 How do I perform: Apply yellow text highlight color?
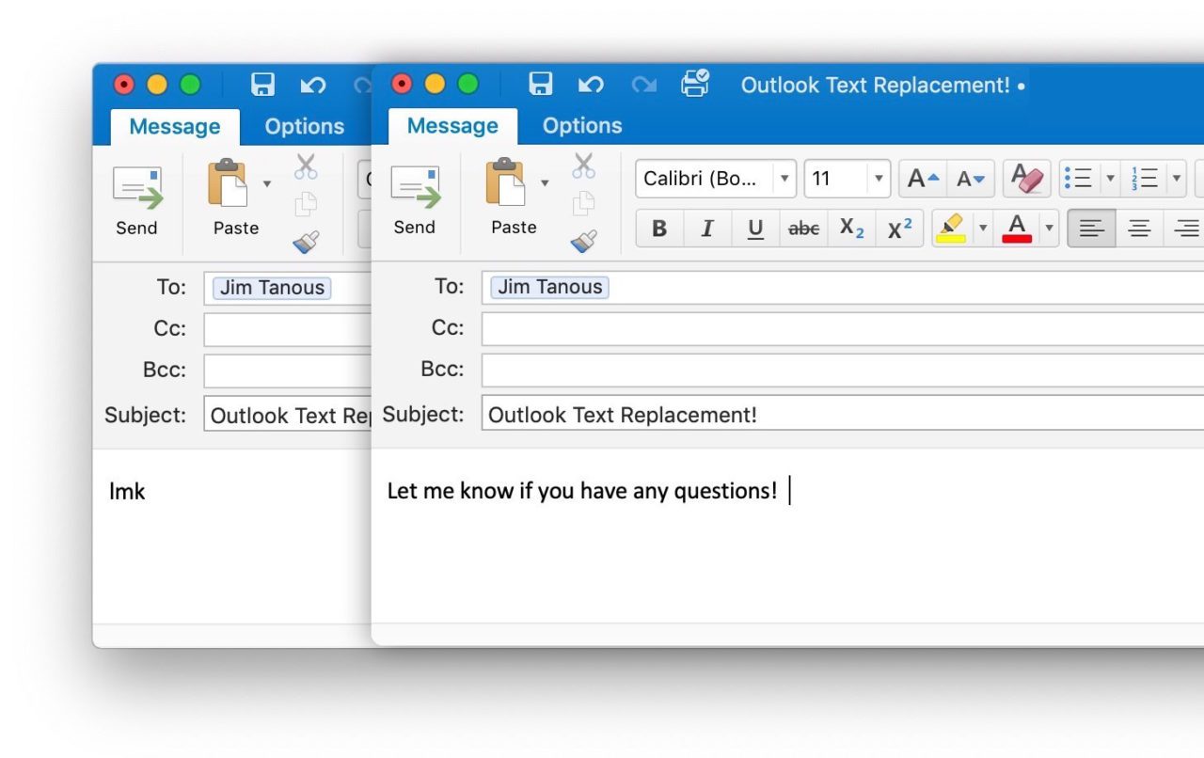[952, 229]
